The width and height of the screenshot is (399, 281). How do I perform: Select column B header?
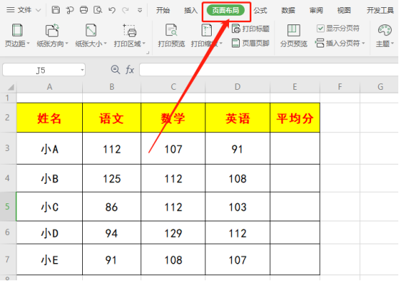click(112, 87)
